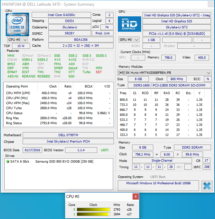Click the DDR3 SDRAM memory type field
215x219 pixels.
tap(192, 148)
